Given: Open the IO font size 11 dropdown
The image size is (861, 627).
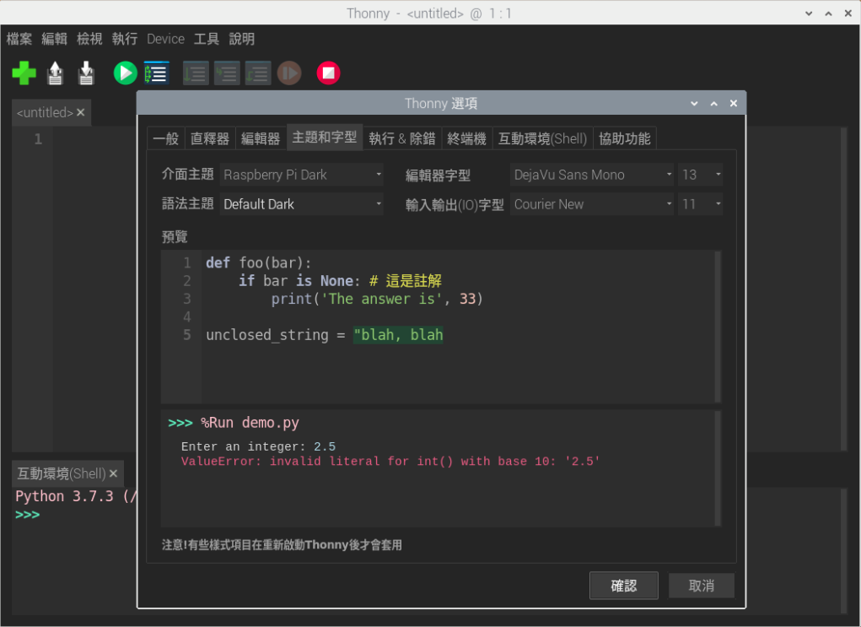Looking at the screenshot, I should tap(700, 204).
